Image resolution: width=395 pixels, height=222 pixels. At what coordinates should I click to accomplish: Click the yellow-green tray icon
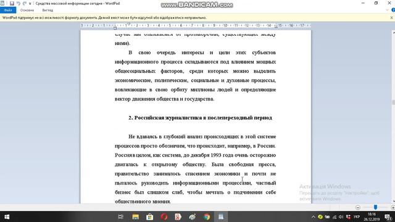pyautogui.click(x=320, y=216)
